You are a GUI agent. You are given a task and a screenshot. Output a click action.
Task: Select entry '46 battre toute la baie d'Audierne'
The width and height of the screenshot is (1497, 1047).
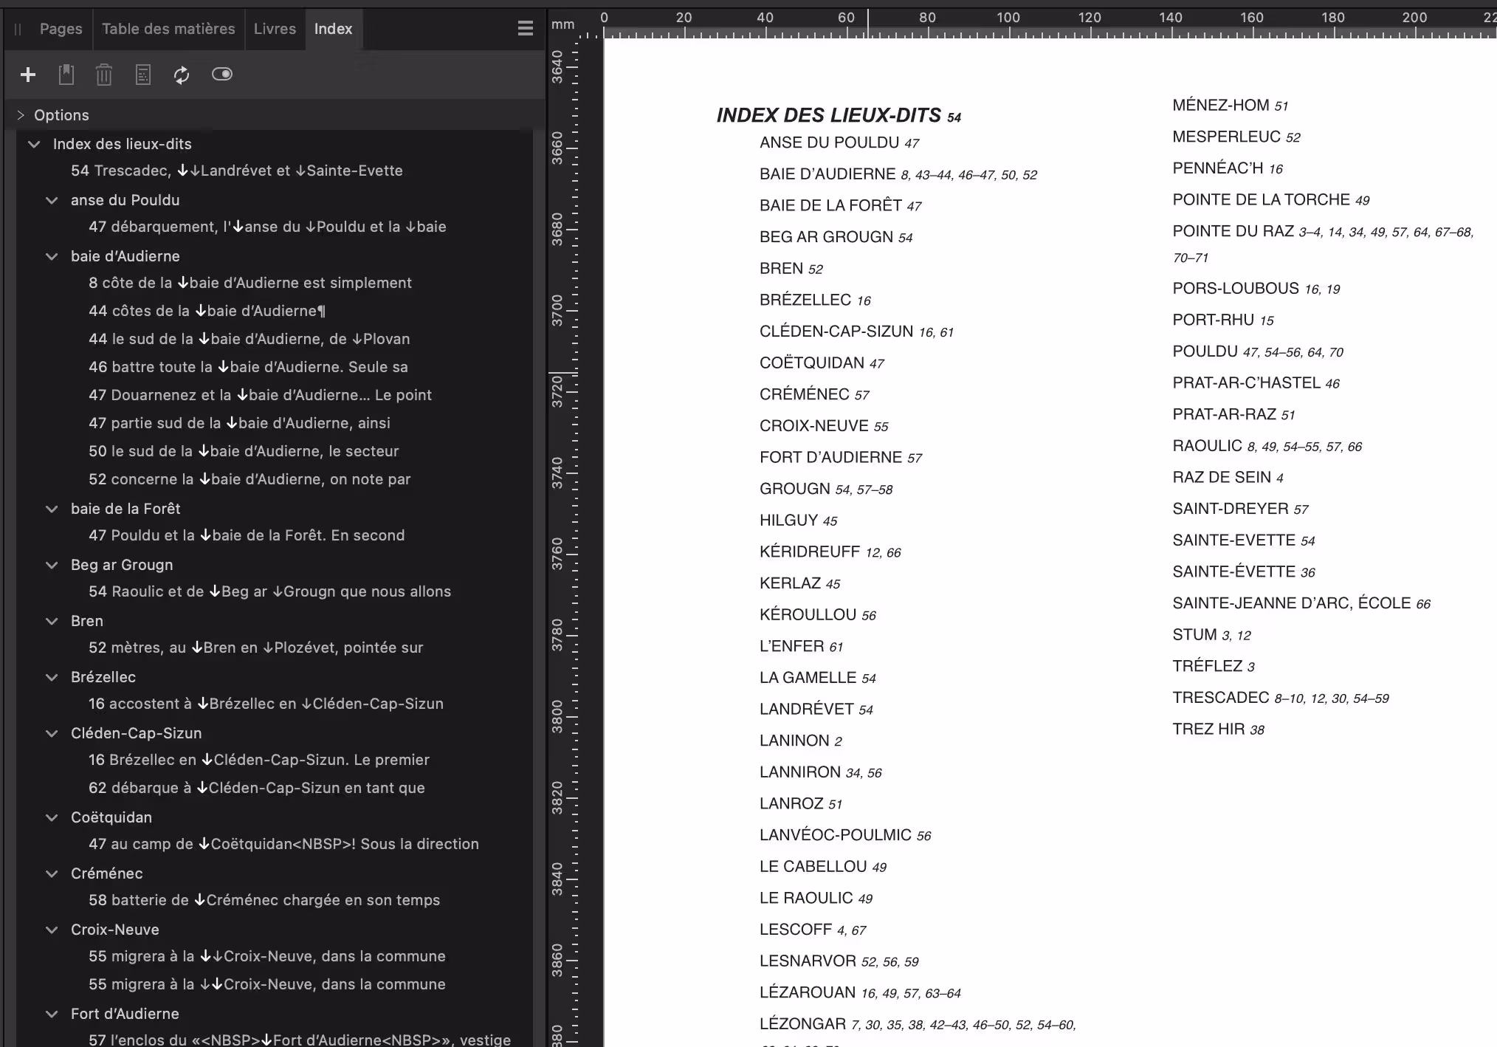(x=248, y=367)
